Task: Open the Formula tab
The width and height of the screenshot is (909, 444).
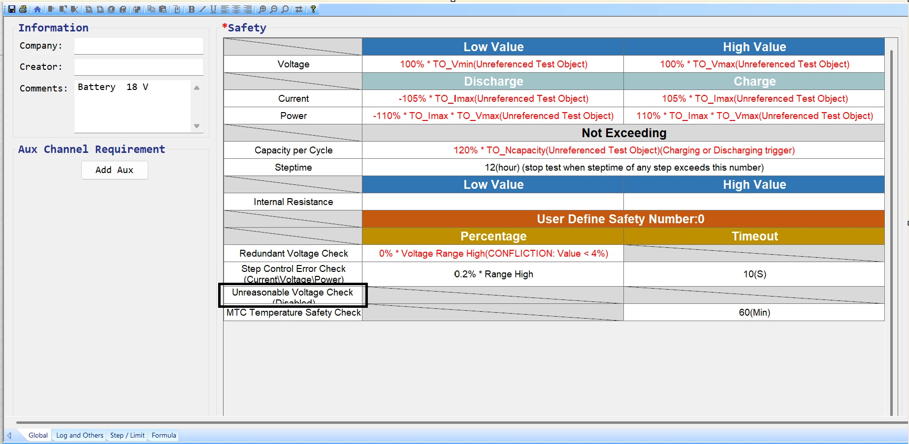Action: 164,435
